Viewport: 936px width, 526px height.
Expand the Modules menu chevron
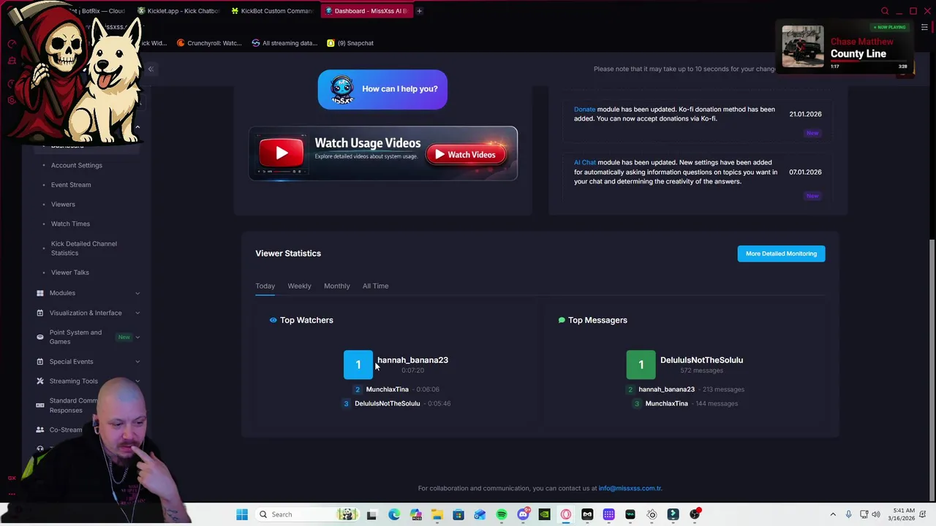(x=137, y=293)
